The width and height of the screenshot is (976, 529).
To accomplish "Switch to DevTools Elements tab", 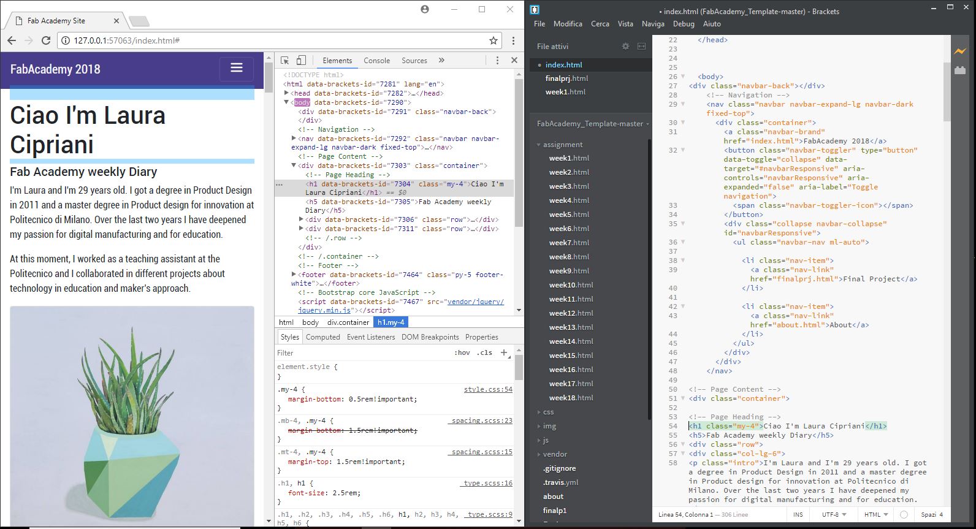I will (x=337, y=61).
